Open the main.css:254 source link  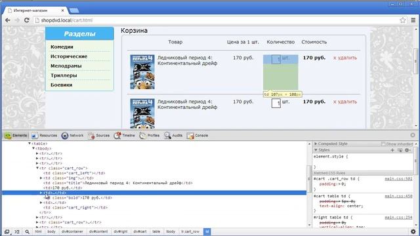tap(398, 218)
